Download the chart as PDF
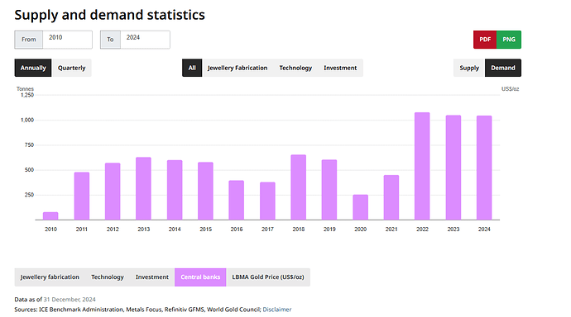The image size is (571, 317). coord(485,40)
